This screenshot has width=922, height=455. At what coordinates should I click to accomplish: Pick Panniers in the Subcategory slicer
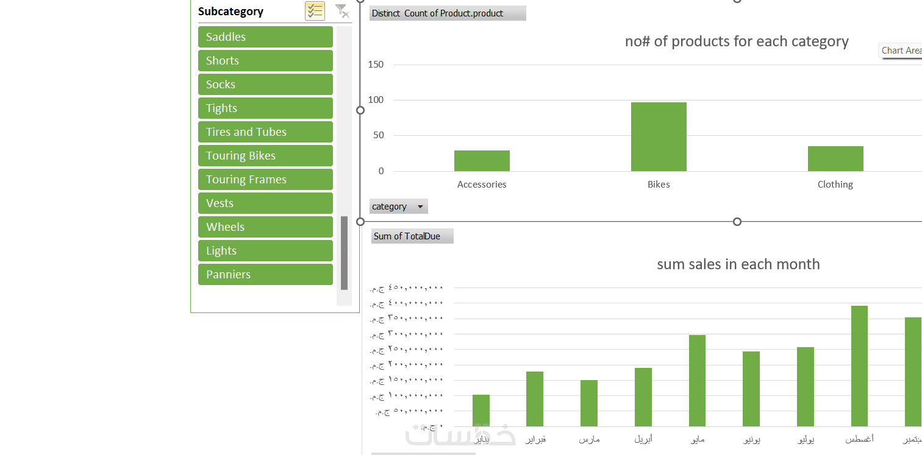coord(265,275)
